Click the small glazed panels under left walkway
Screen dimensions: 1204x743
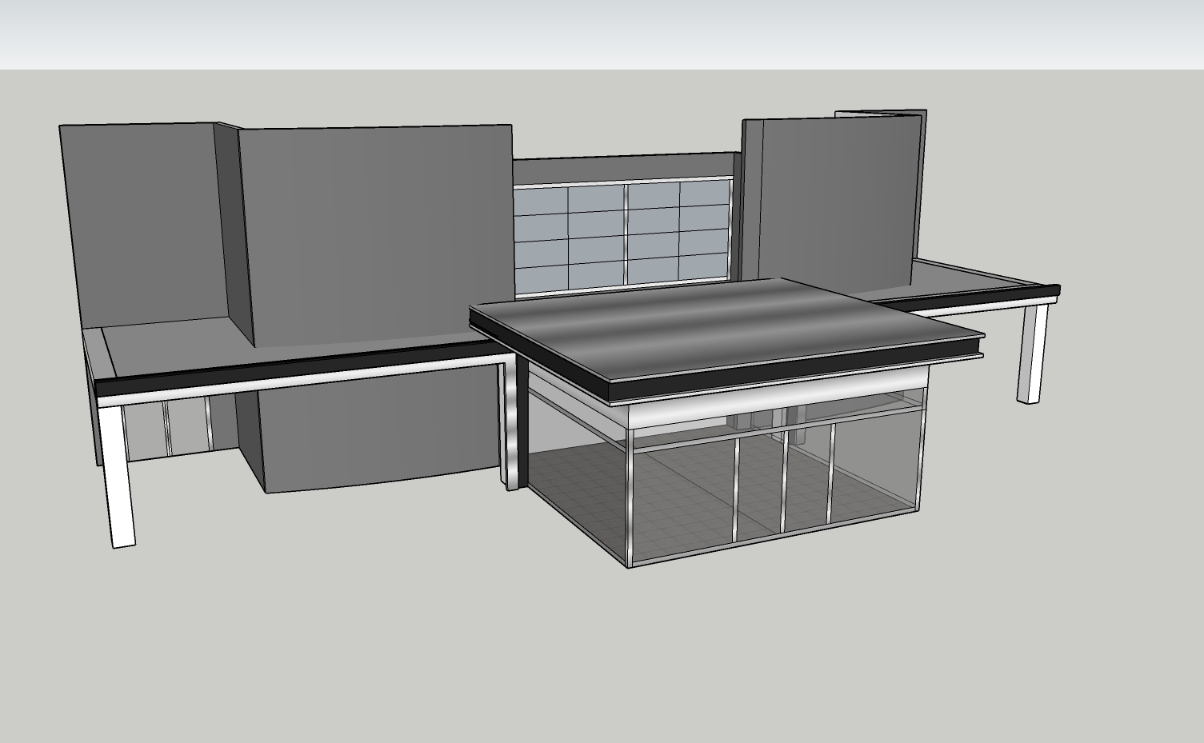click(x=168, y=428)
